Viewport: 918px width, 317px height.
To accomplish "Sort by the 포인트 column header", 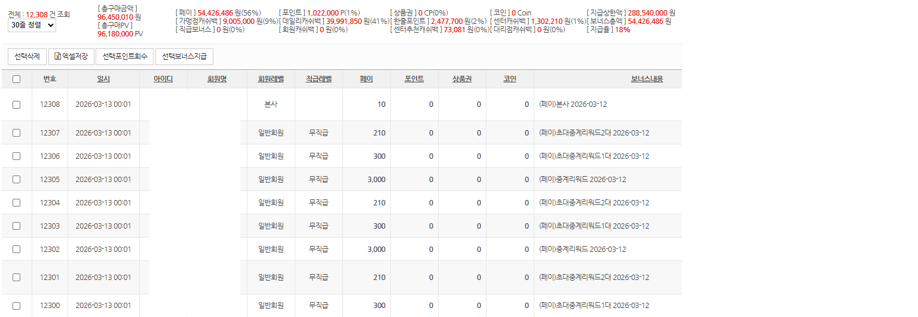I will tap(414, 79).
